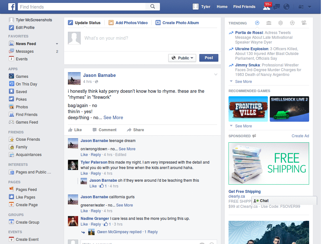Reply to Tyler Paterson's comment
This screenshot has height=244, width=325.
pos(96,173)
